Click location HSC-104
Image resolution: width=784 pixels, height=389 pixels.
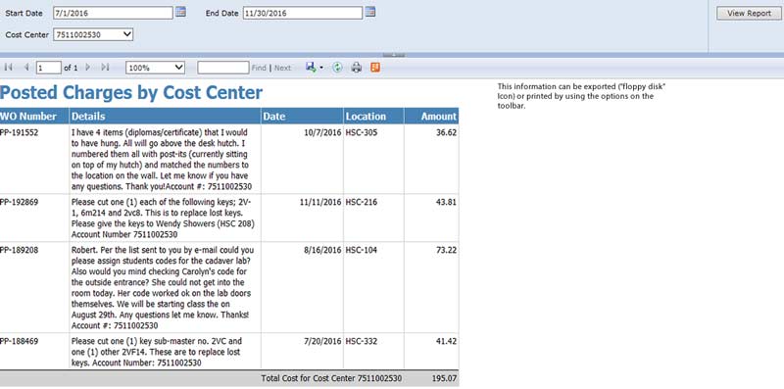(362, 250)
